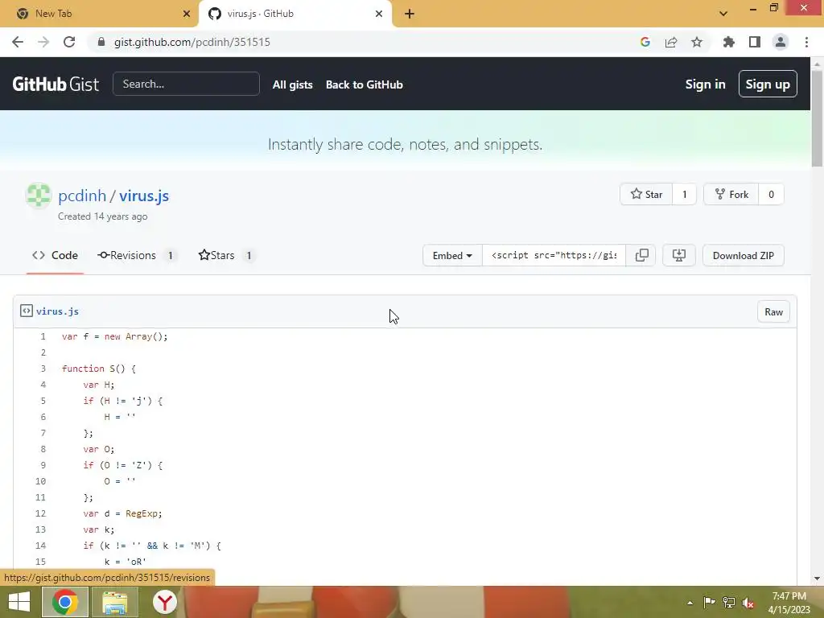
Task: Click Sign in
Action: (705, 84)
